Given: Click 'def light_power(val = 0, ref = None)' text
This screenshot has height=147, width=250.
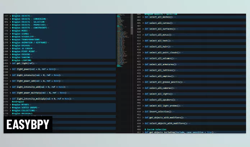Looking at the screenshot, I should pos(34,69).
